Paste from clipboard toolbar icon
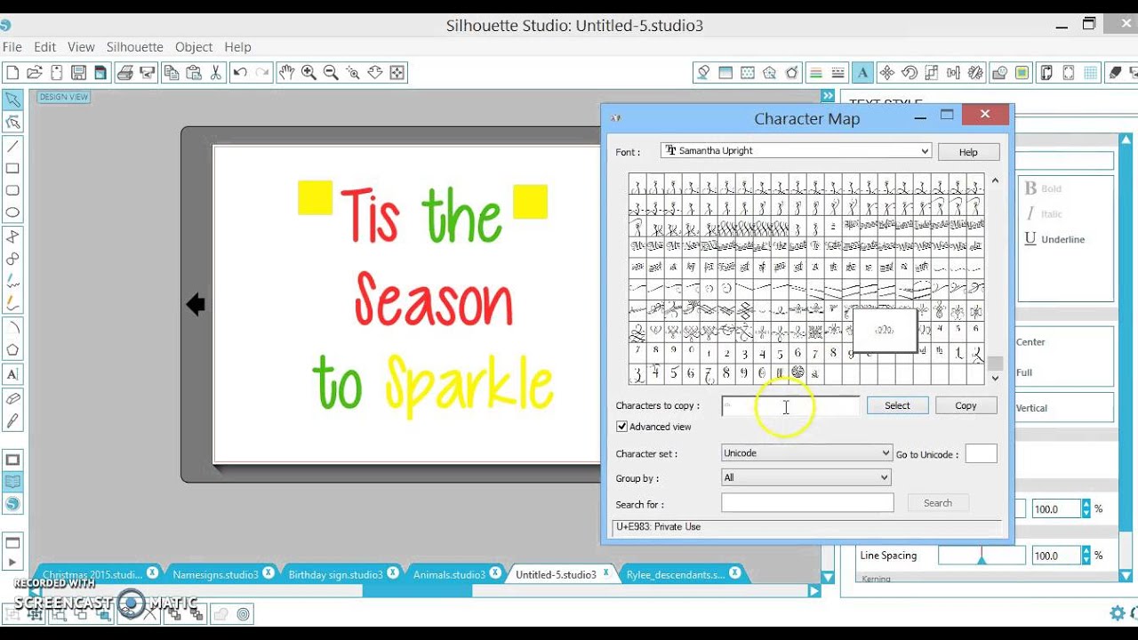Screen dimensions: 1138x640 tap(194, 73)
